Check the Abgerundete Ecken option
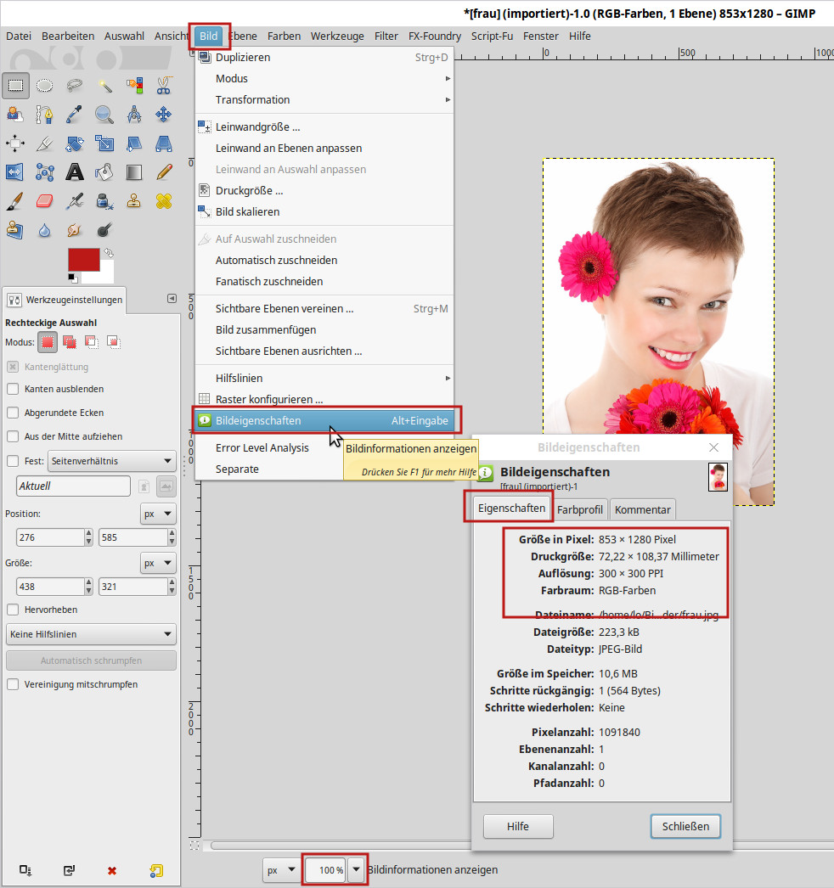The width and height of the screenshot is (834, 888). point(13,413)
